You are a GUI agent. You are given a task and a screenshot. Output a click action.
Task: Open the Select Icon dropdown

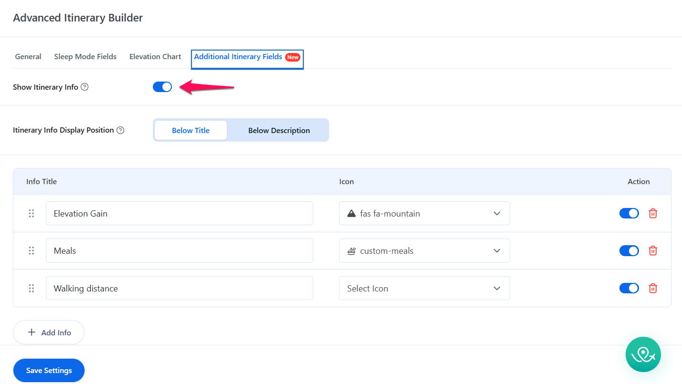tap(424, 288)
